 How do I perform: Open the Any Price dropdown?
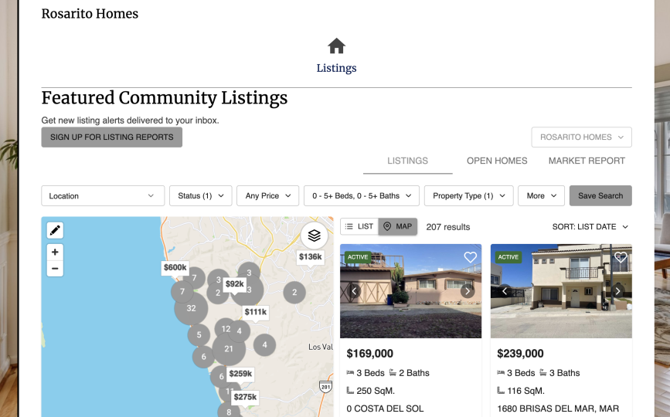click(x=267, y=196)
